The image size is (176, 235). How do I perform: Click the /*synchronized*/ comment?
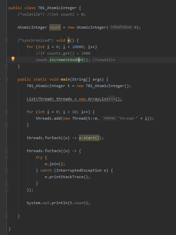[x=35, y=40]
